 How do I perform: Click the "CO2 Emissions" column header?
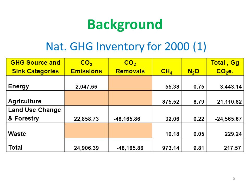tap(86, 67)
